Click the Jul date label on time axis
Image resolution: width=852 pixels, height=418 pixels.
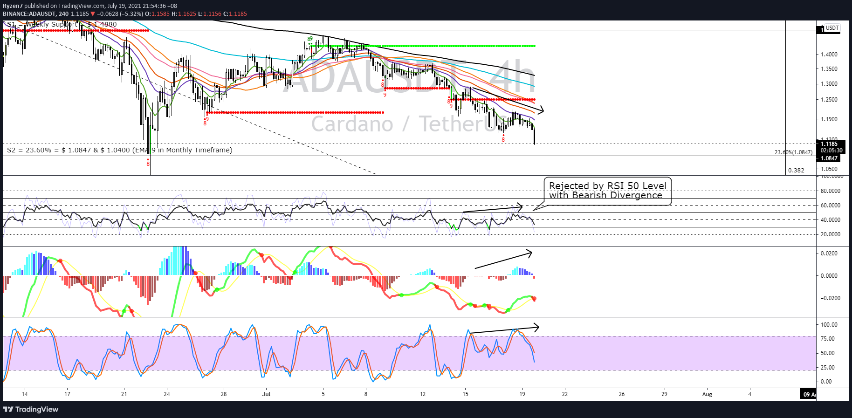tap(266, 394)
